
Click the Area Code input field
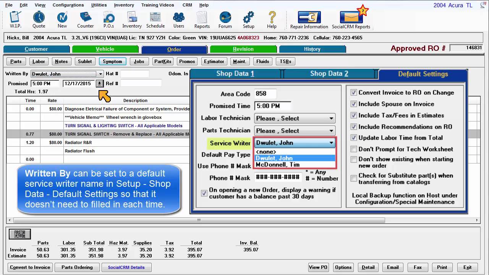coord(266,94)
